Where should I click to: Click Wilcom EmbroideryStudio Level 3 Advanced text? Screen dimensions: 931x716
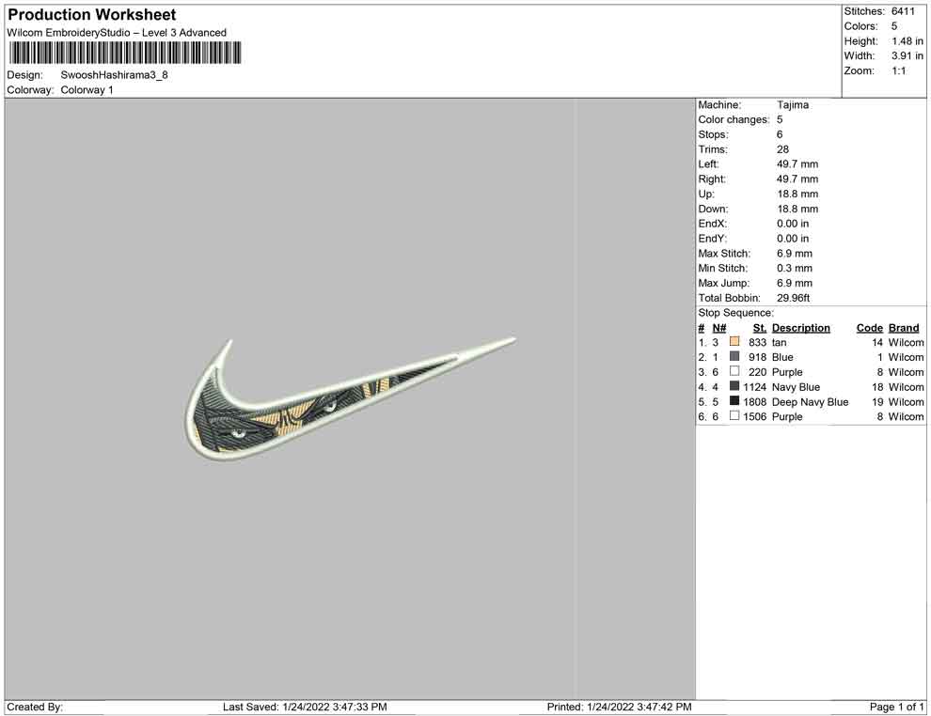point(117,33)
